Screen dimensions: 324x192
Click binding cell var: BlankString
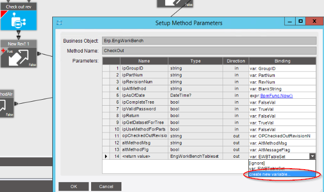tap(283, 89)
